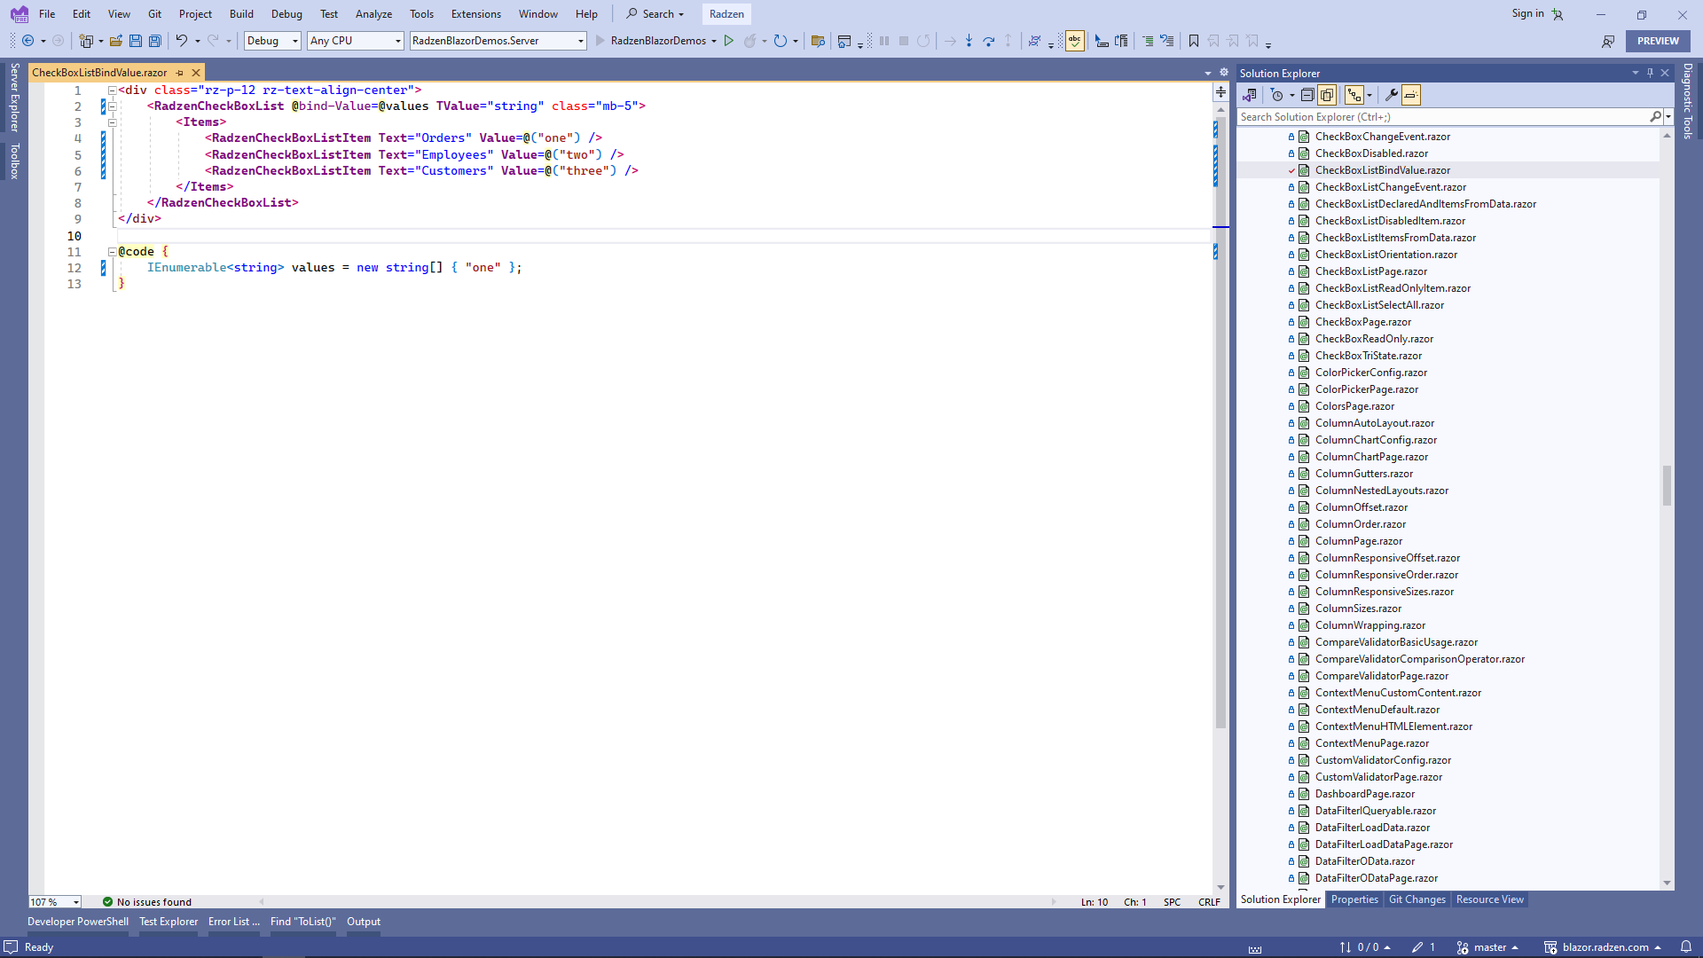Start Without Debugging green play icon
The width and height of the screenshot is (1703, 958).
click(x=729, y=41)
